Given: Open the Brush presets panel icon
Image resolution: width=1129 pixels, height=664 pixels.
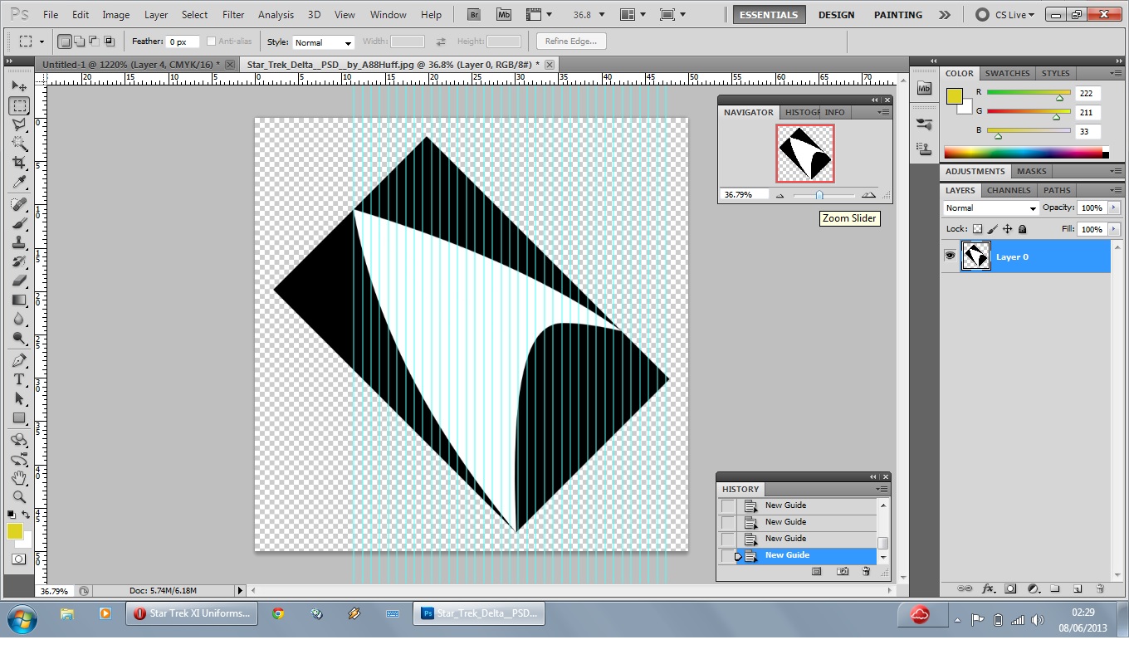Looking at the screenshot, I should coord(925,124).
